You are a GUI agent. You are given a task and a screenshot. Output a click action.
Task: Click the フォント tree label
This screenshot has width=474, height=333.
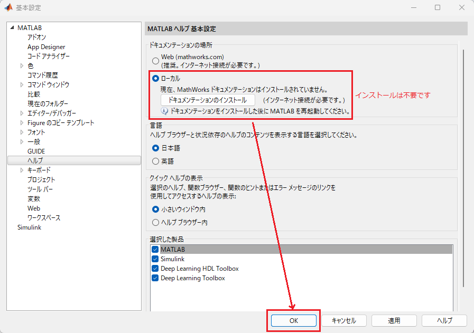coord(36,132)
